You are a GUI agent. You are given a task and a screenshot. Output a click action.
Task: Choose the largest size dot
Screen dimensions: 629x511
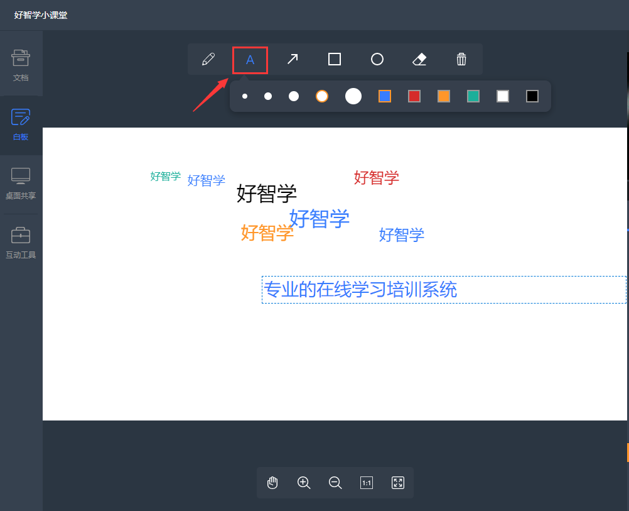(x=353, y=96)
